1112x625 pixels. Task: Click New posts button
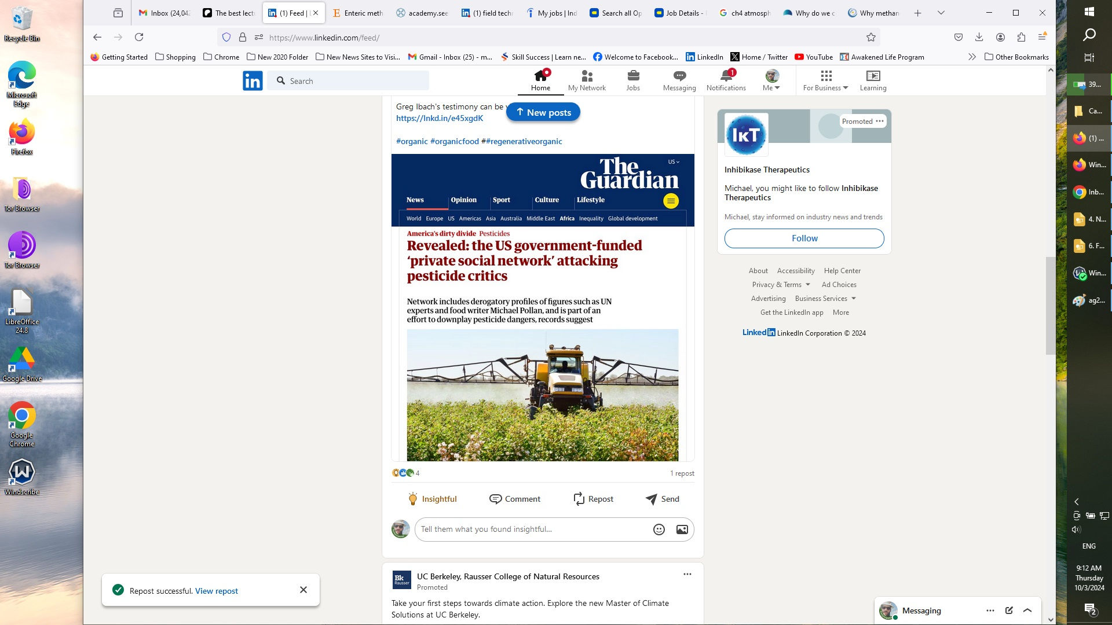(543, 112)
